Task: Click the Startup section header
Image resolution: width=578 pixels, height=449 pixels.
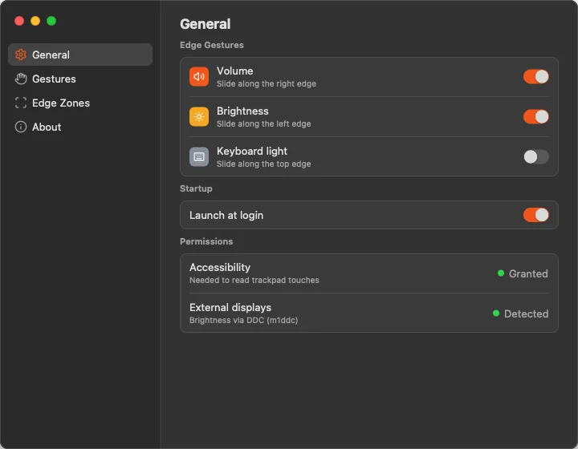Action: 196,188
